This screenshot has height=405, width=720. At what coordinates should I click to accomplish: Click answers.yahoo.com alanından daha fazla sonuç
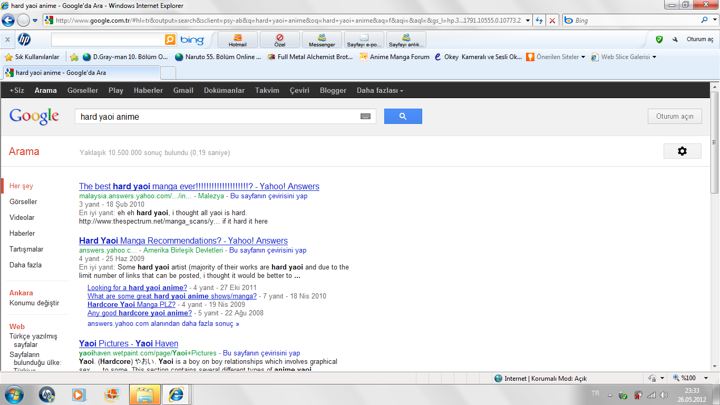point(163,324)
